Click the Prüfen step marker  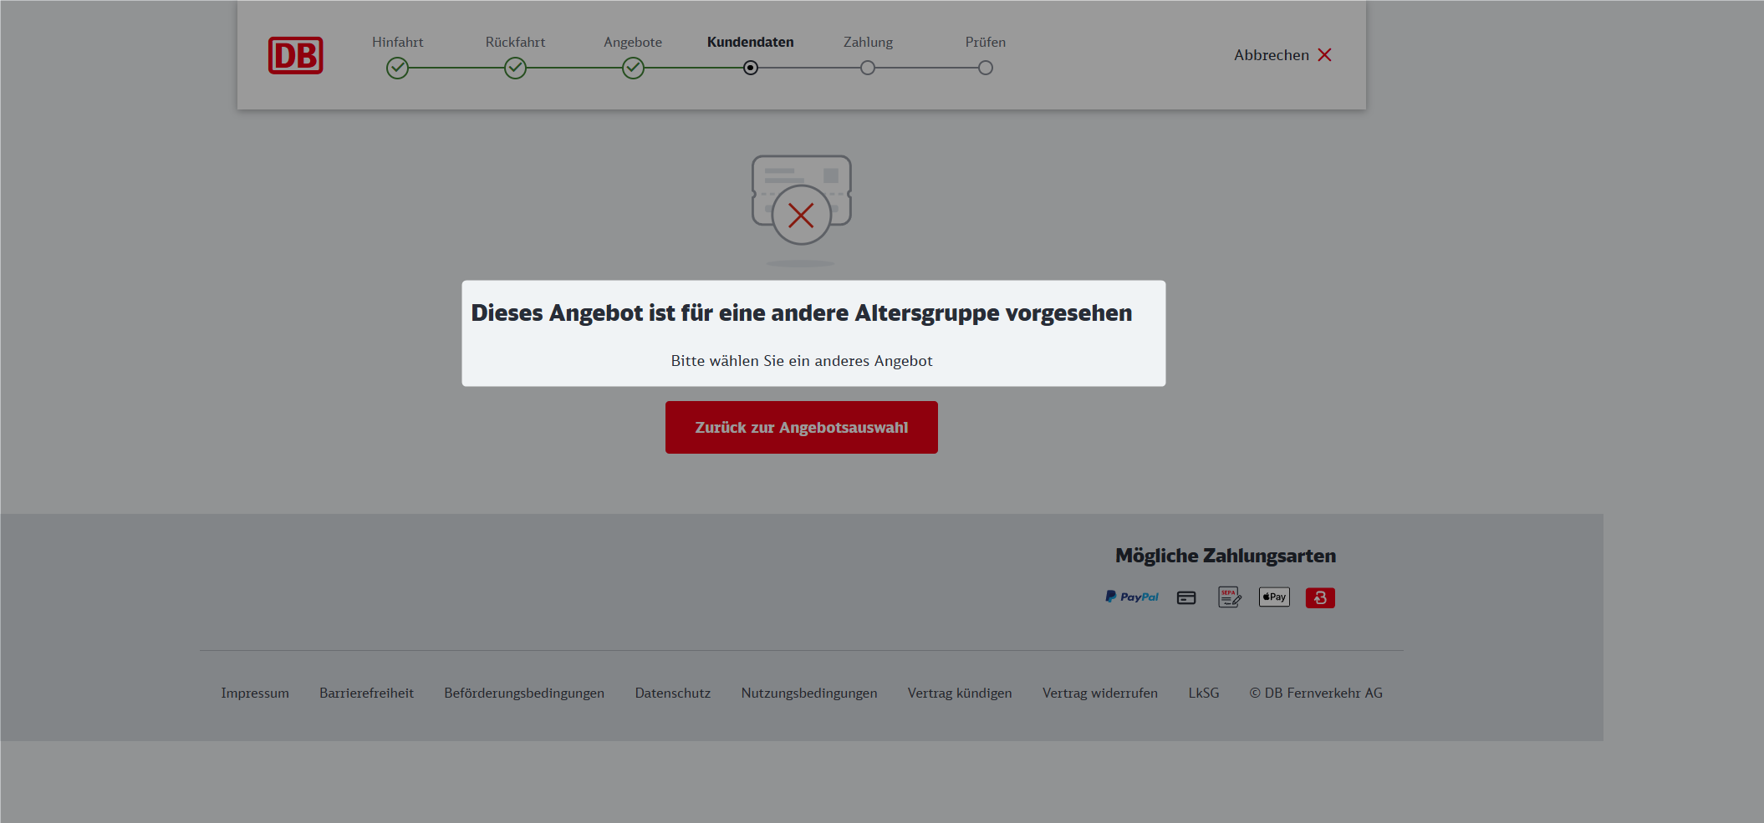pos(986,69)
